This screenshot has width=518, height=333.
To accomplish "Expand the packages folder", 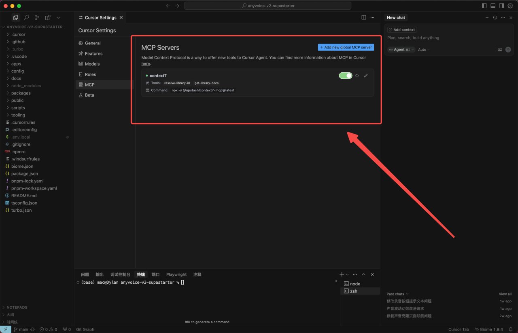I will coord(21,93).
